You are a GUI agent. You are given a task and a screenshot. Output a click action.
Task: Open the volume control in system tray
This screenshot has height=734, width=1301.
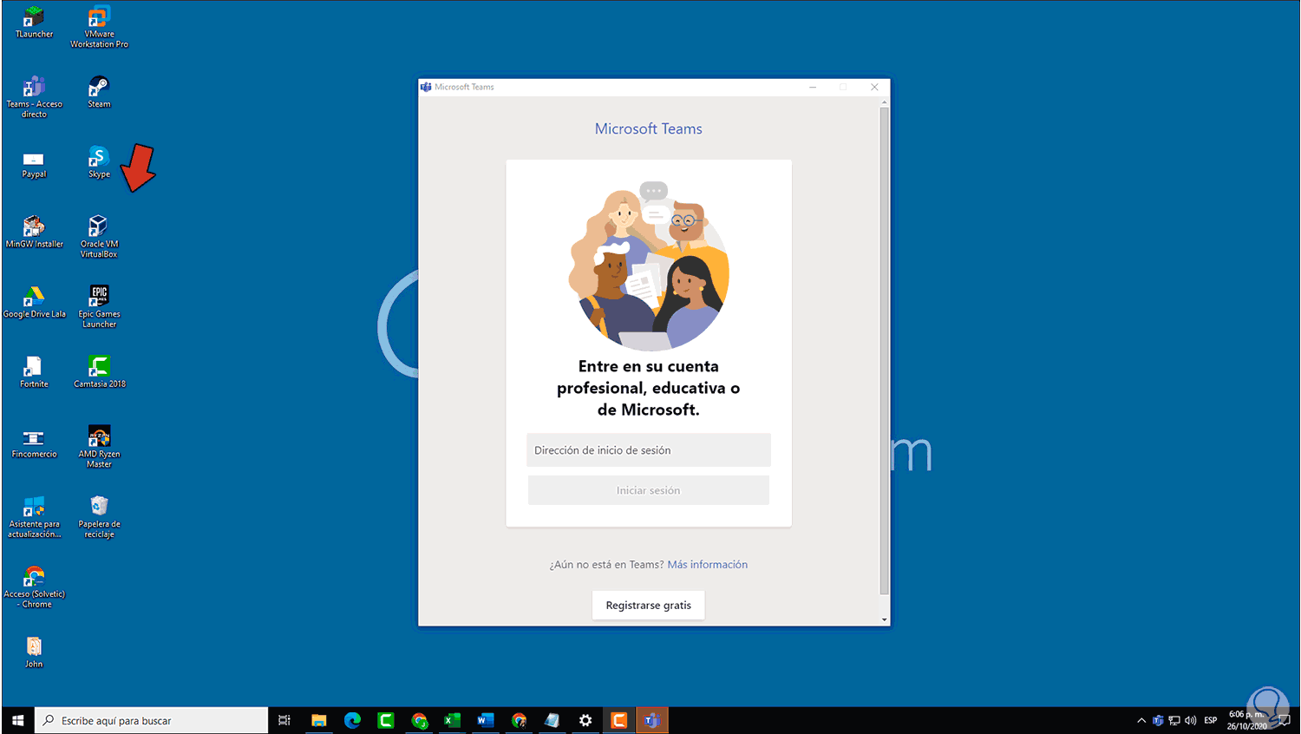pyautogui.click(x=1190, y=720)
